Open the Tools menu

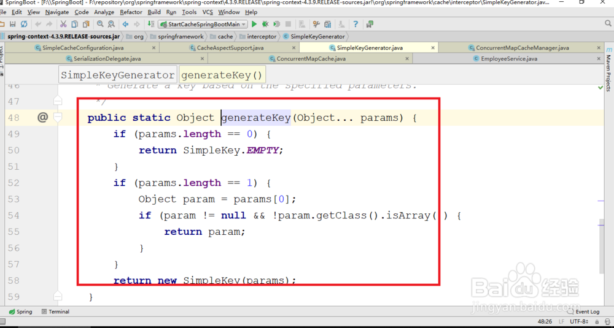[190, 12]
